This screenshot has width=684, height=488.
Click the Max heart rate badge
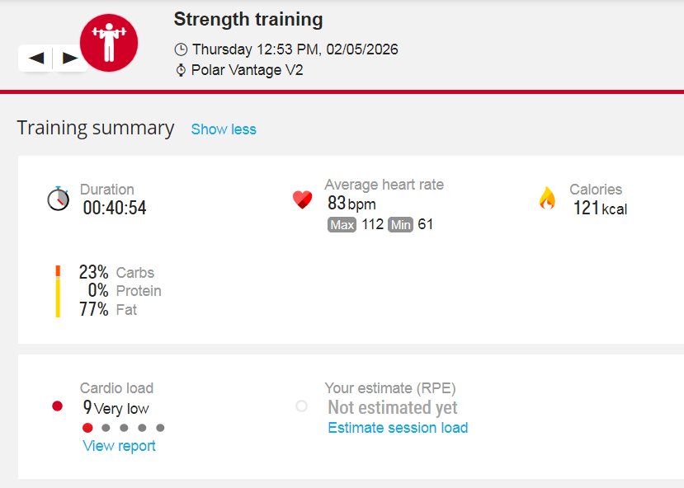(x=342, y=224)
